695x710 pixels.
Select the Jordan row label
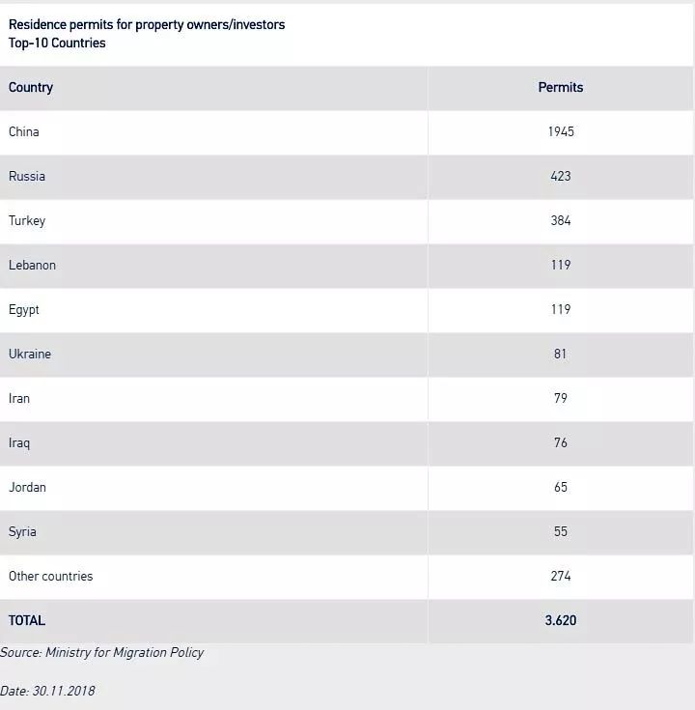coord(27,487)
